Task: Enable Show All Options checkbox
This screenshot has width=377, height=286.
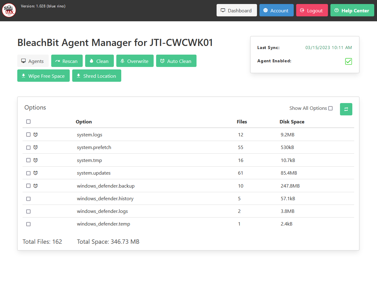Action: pyautogui.click(x=330, y=108)
